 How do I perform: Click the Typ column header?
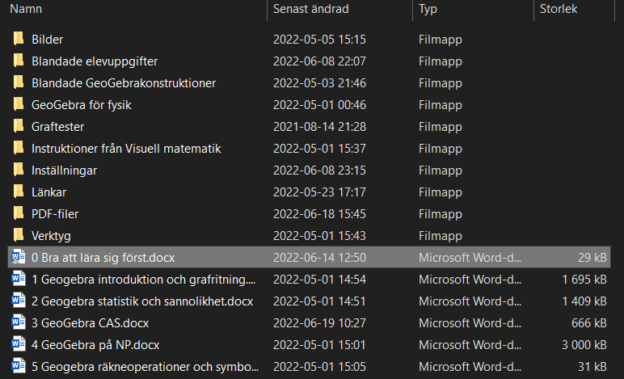coord(428,9)
